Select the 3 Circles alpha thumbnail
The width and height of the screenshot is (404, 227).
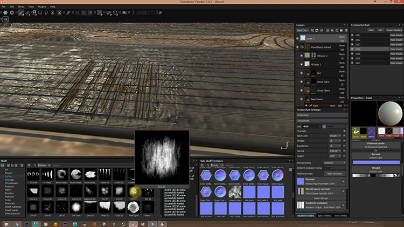(33, 175)
